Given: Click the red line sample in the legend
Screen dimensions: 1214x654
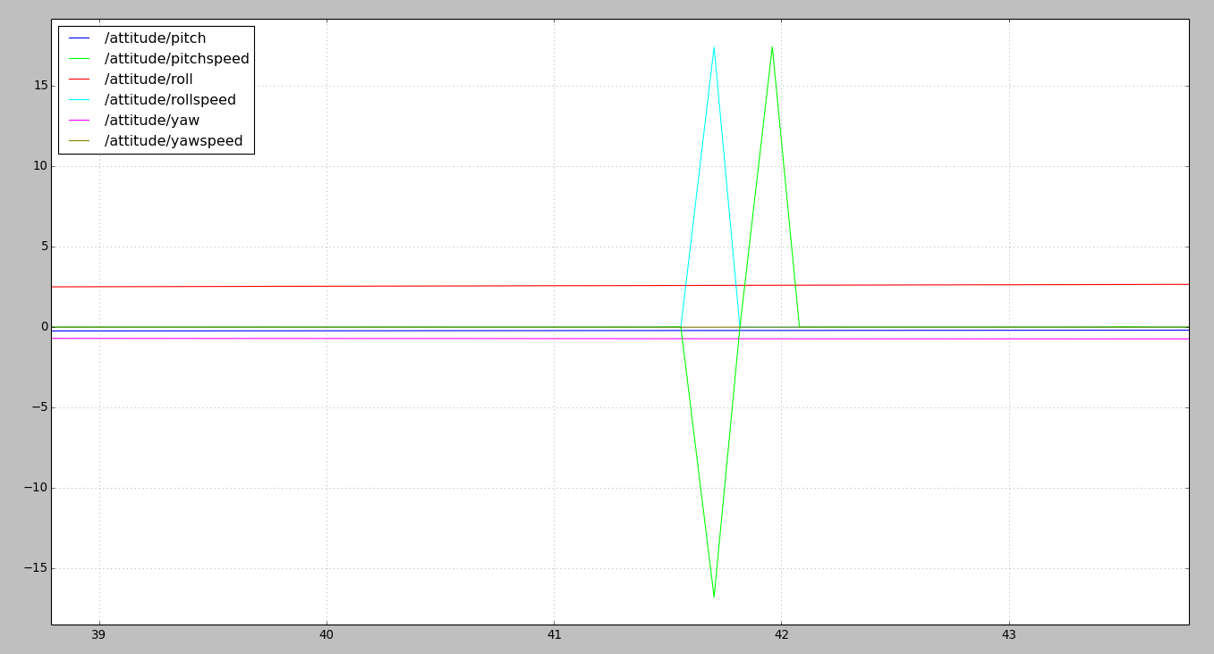Looking at the screenshot, I should (80, 80).
